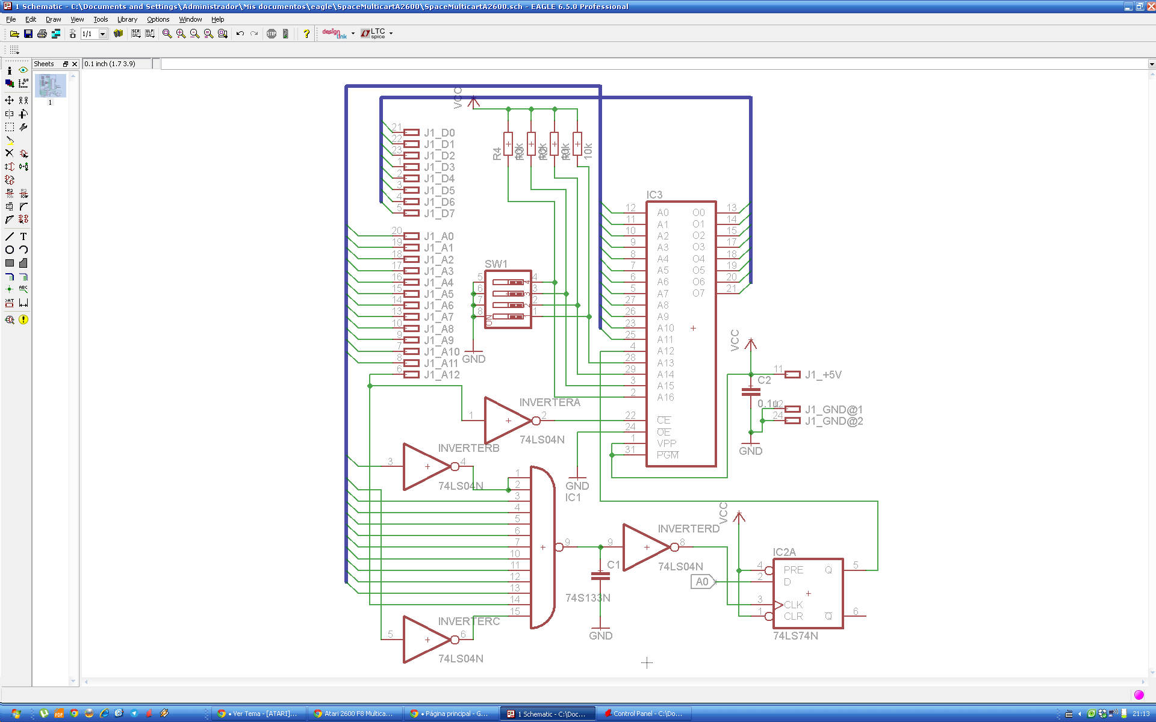
Task: Open the sheet selector 1/1 dropdown
Action: (x=103, y=34)
